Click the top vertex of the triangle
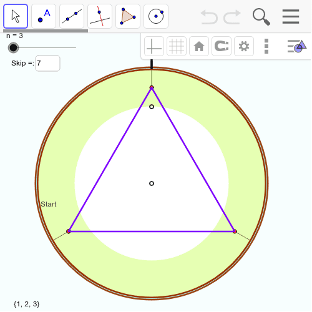The image size is (312, 312). click(152, 87)
